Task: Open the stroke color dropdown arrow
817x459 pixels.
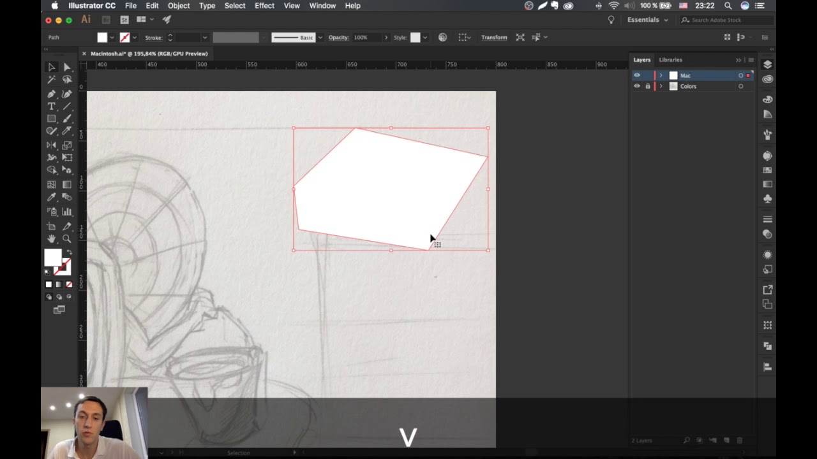Action: click(x=135, y=38)
